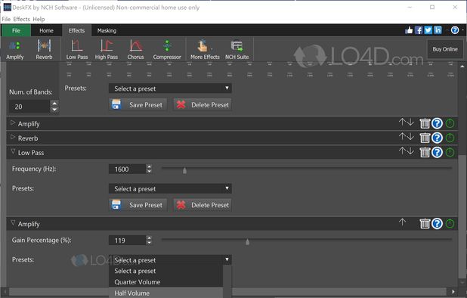Add the High Pass filter from the toolbar
This screenshot has height=298, width=467.
(x=107, y=49)
